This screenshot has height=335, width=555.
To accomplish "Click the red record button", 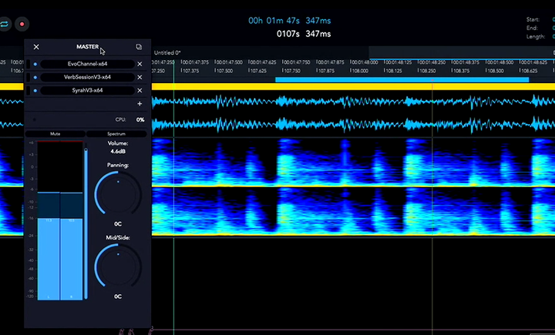I will pos(22,25).
